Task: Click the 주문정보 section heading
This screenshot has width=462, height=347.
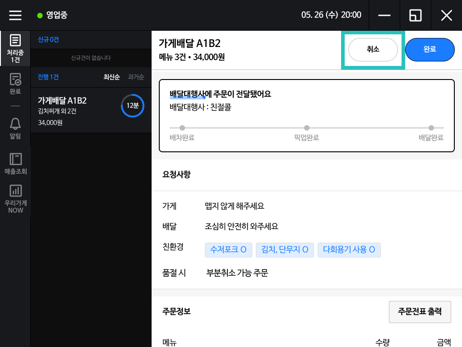Action: [176, 311]
